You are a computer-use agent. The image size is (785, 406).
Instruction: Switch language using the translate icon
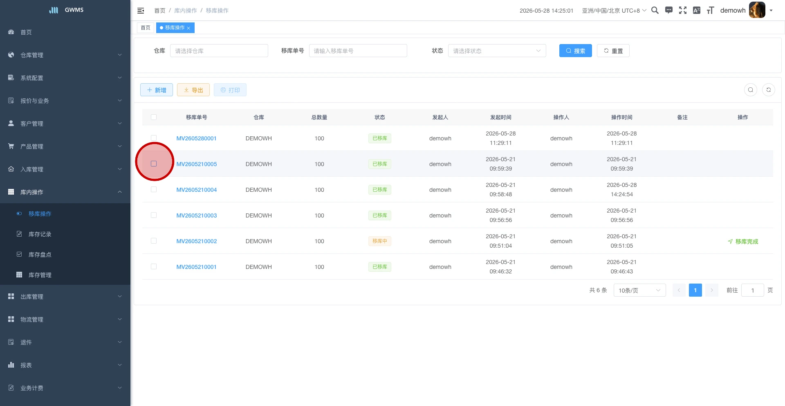point(697,10)
